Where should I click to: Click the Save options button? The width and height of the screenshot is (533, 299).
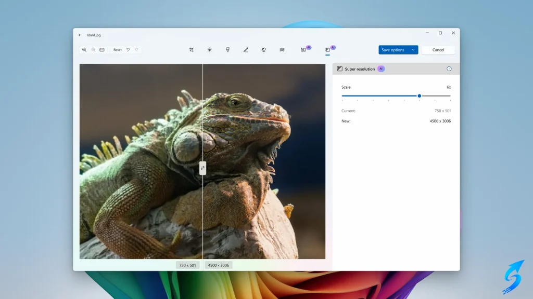point(393,50)
